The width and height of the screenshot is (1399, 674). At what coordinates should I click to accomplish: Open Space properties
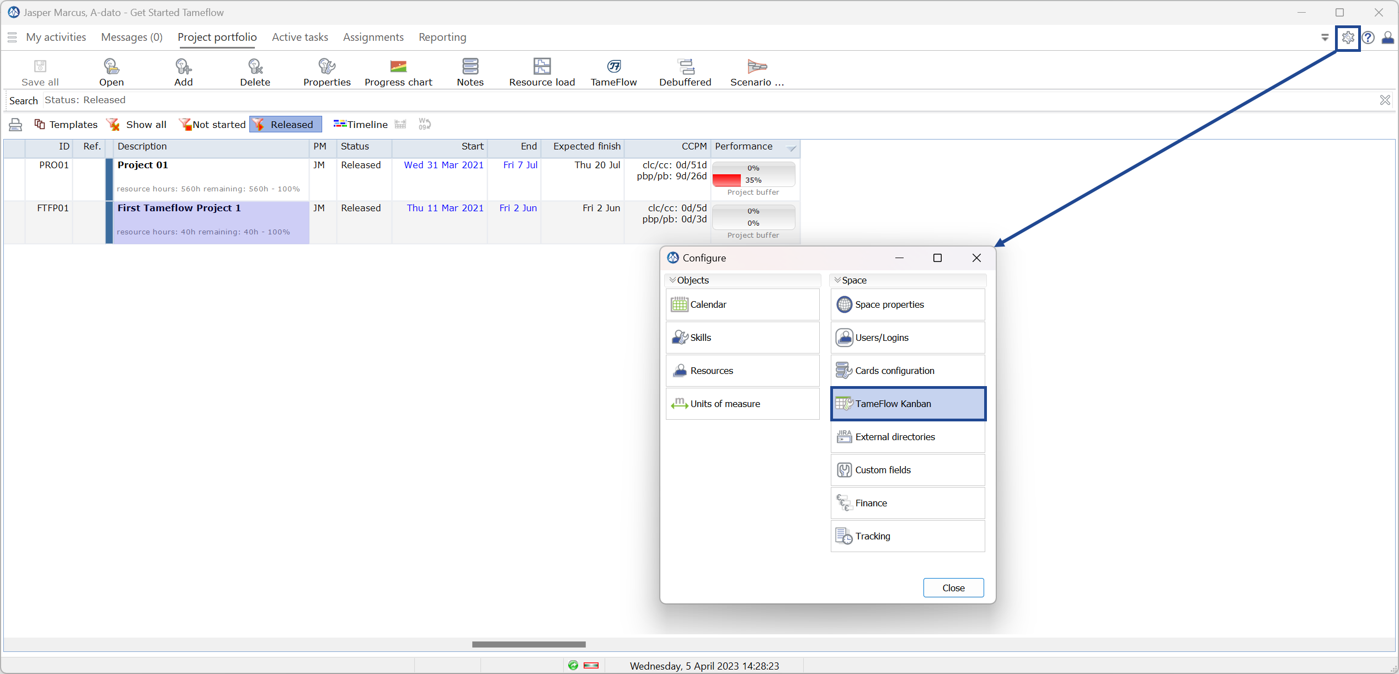coord(908,304)
